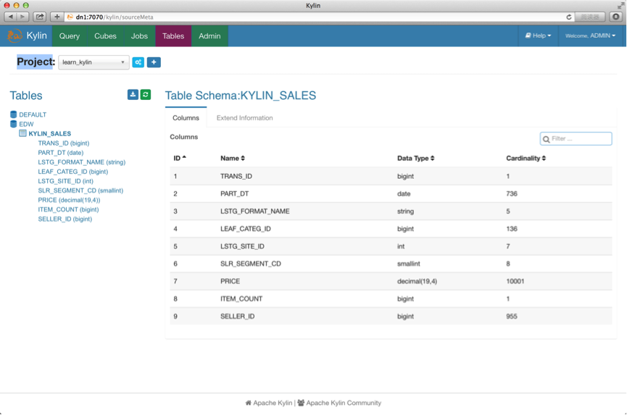Go forward with browser forward arrow
Viewport: 627px width, 415px height.
[x=22, y=17]
